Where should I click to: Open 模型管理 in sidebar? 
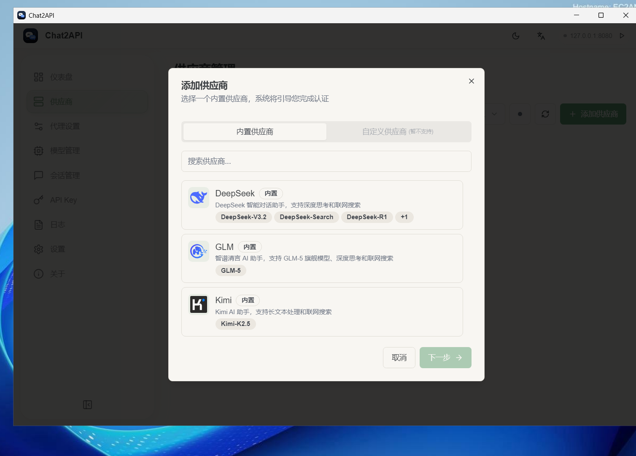[x=88, y=151]
